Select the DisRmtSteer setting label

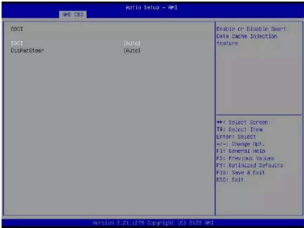pyautogui.click(x=27, y=51)
